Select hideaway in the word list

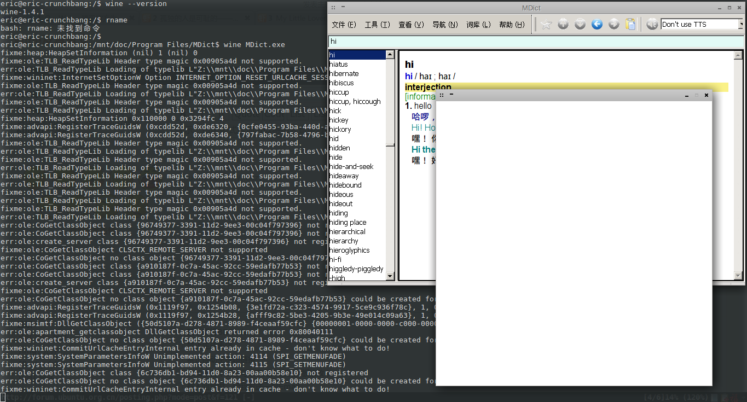[x=344, y=176]
